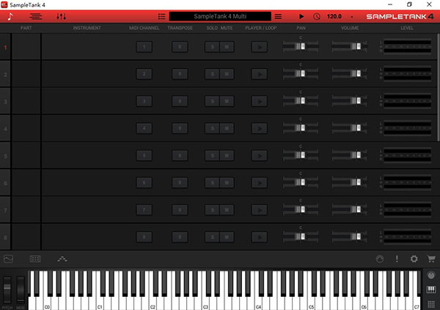Open the mixer faders icon

point(61,17)
